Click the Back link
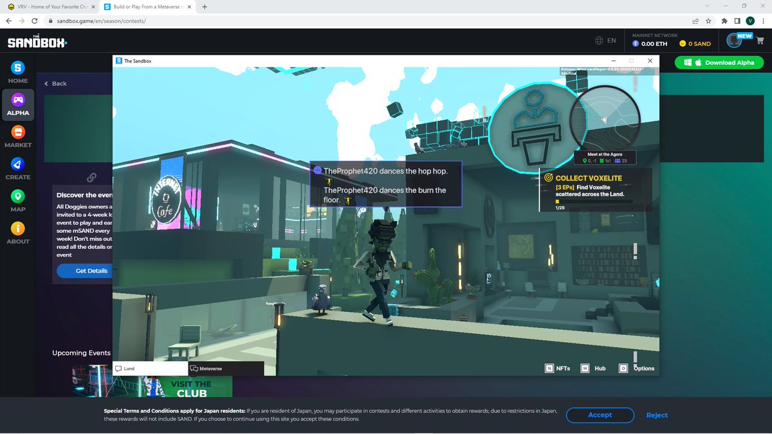 coord(55,84)
